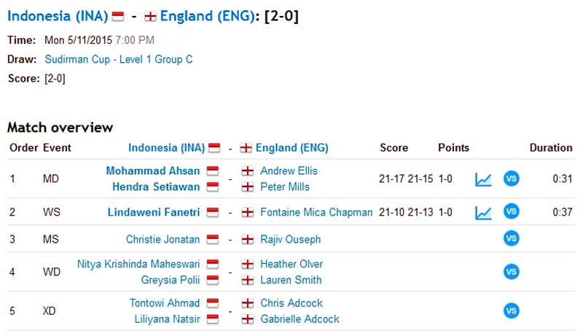
Task: Open head-to-head VS icon for MS match
Action: [512, 238]
